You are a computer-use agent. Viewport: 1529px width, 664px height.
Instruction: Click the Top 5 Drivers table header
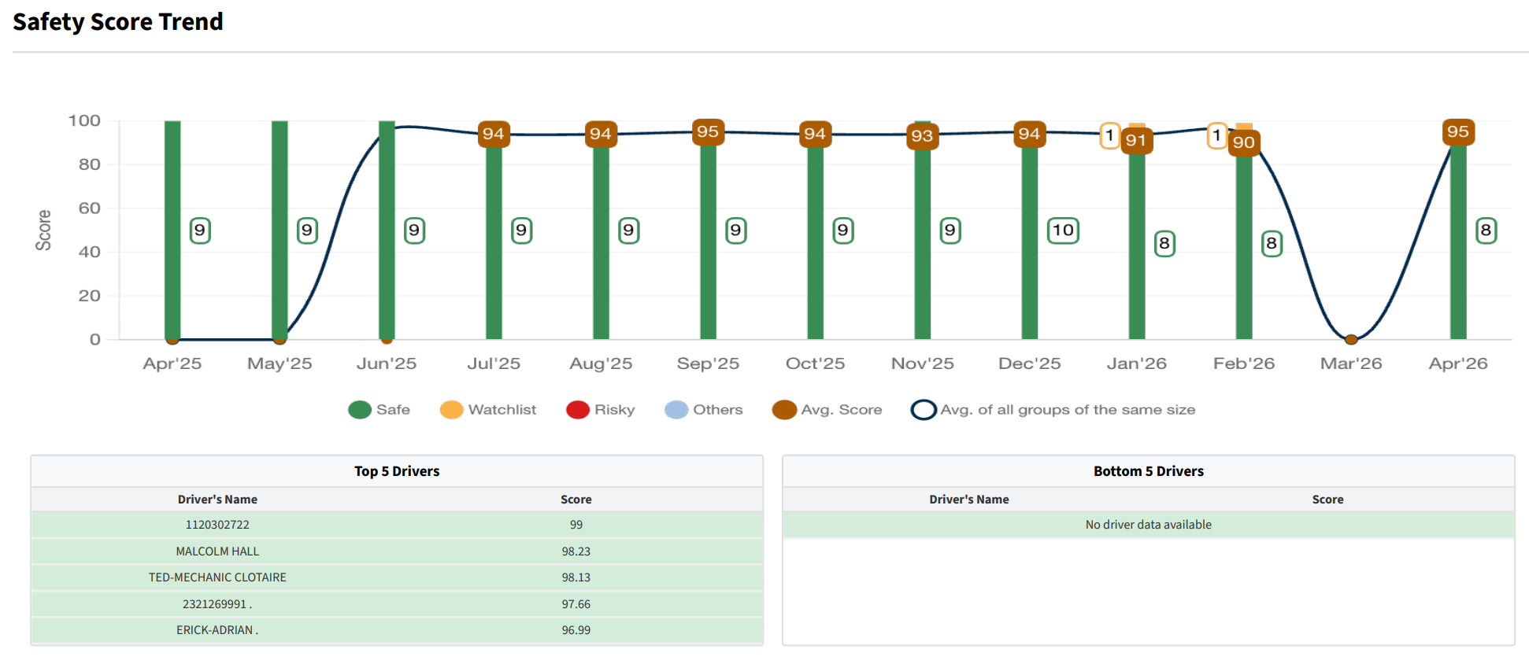(x=397, y=471)
